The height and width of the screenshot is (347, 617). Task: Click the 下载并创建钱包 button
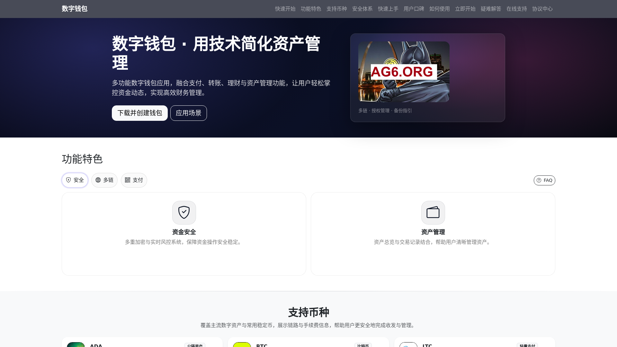tap(140, 113)
